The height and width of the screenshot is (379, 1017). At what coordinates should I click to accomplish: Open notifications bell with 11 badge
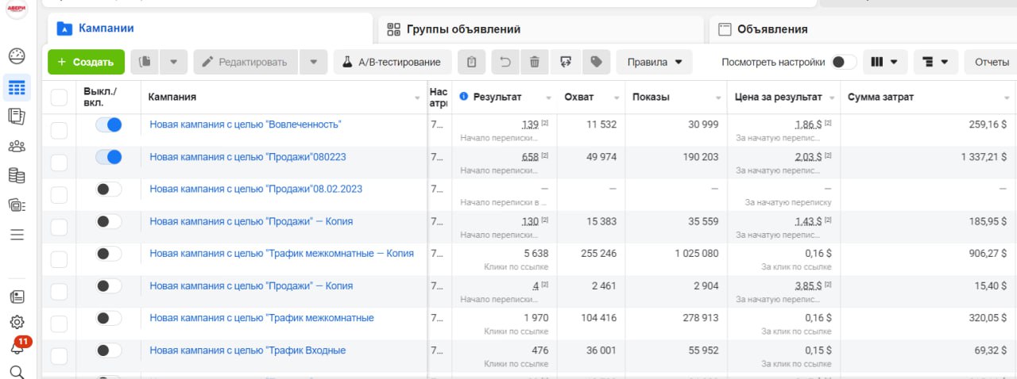(17, 347)
